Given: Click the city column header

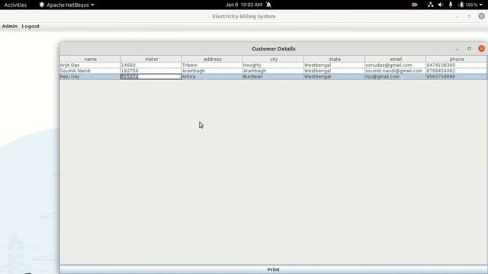Looking at the screenshot, I should tap(273, 59).
